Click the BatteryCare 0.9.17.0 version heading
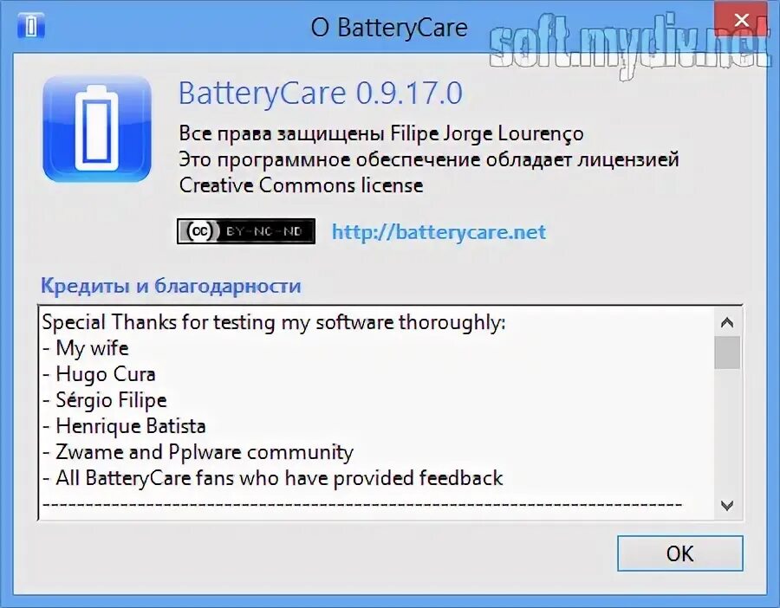 tap(321, 93)
